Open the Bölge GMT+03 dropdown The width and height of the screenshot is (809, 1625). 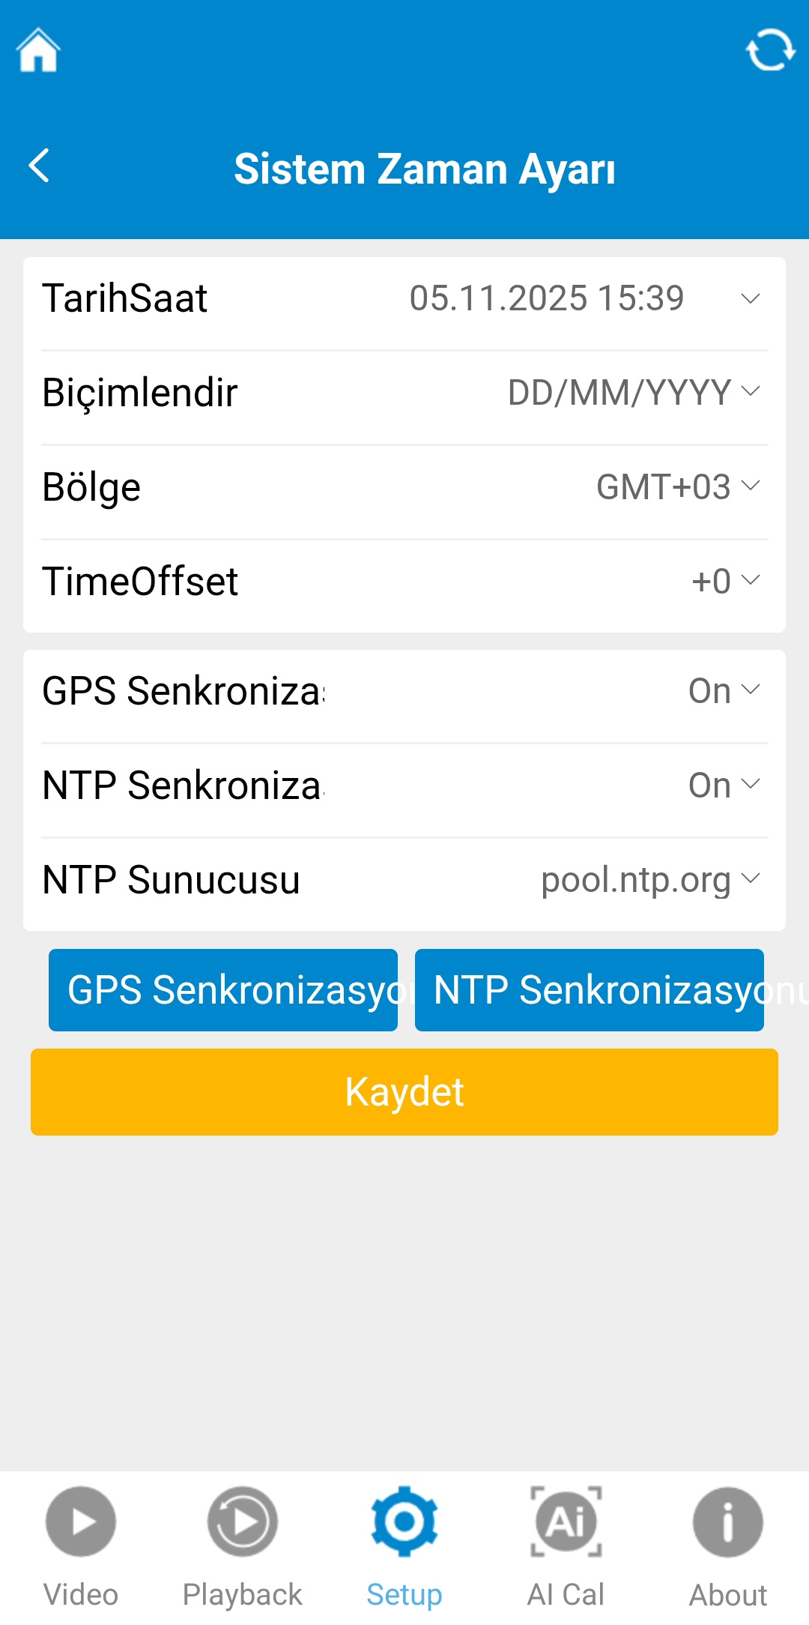(x=677, y=486)
